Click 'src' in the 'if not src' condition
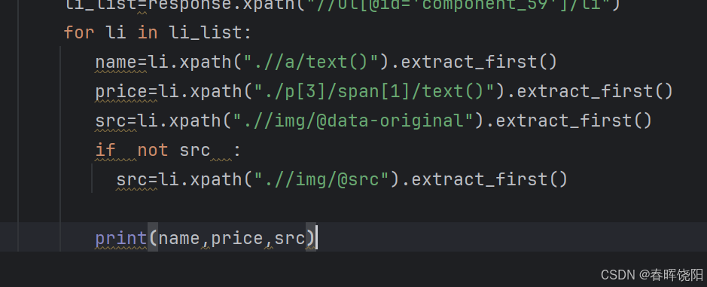 pyautogui.click(x=195, y=150)
